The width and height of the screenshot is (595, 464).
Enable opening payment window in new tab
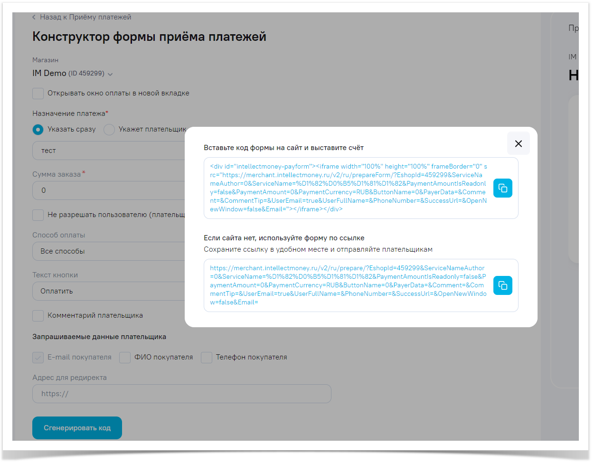38,93
